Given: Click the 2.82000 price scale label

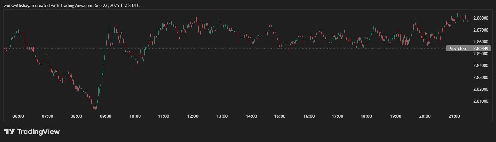Looking at the screenshot, I should (x=481, y=89).
